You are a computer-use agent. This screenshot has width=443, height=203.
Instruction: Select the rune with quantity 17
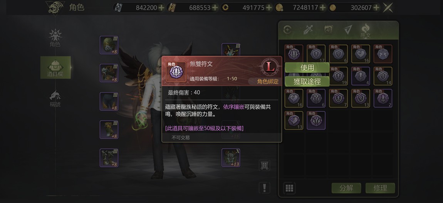tap(316, 54)
